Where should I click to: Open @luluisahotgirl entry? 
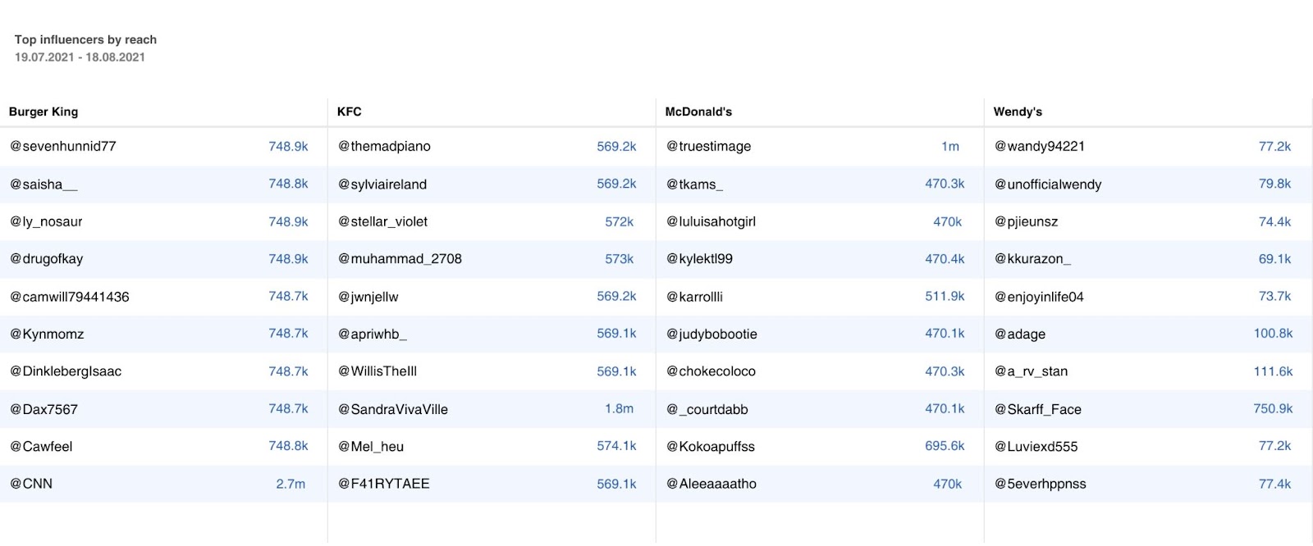(711, 221)
